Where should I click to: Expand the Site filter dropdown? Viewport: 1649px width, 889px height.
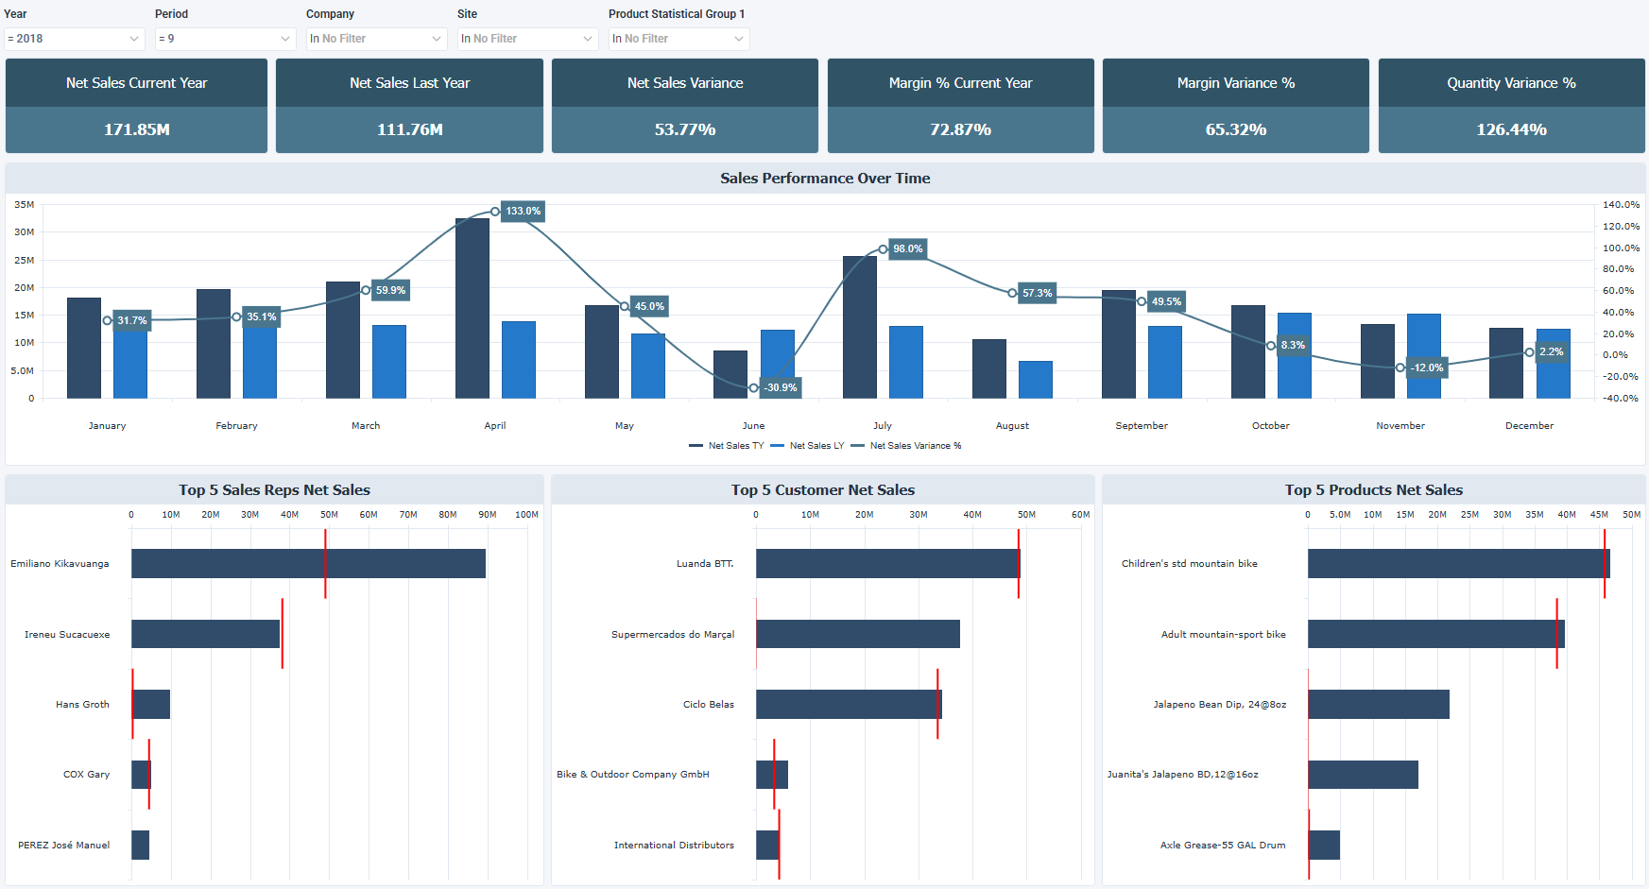tap(528, 39)
